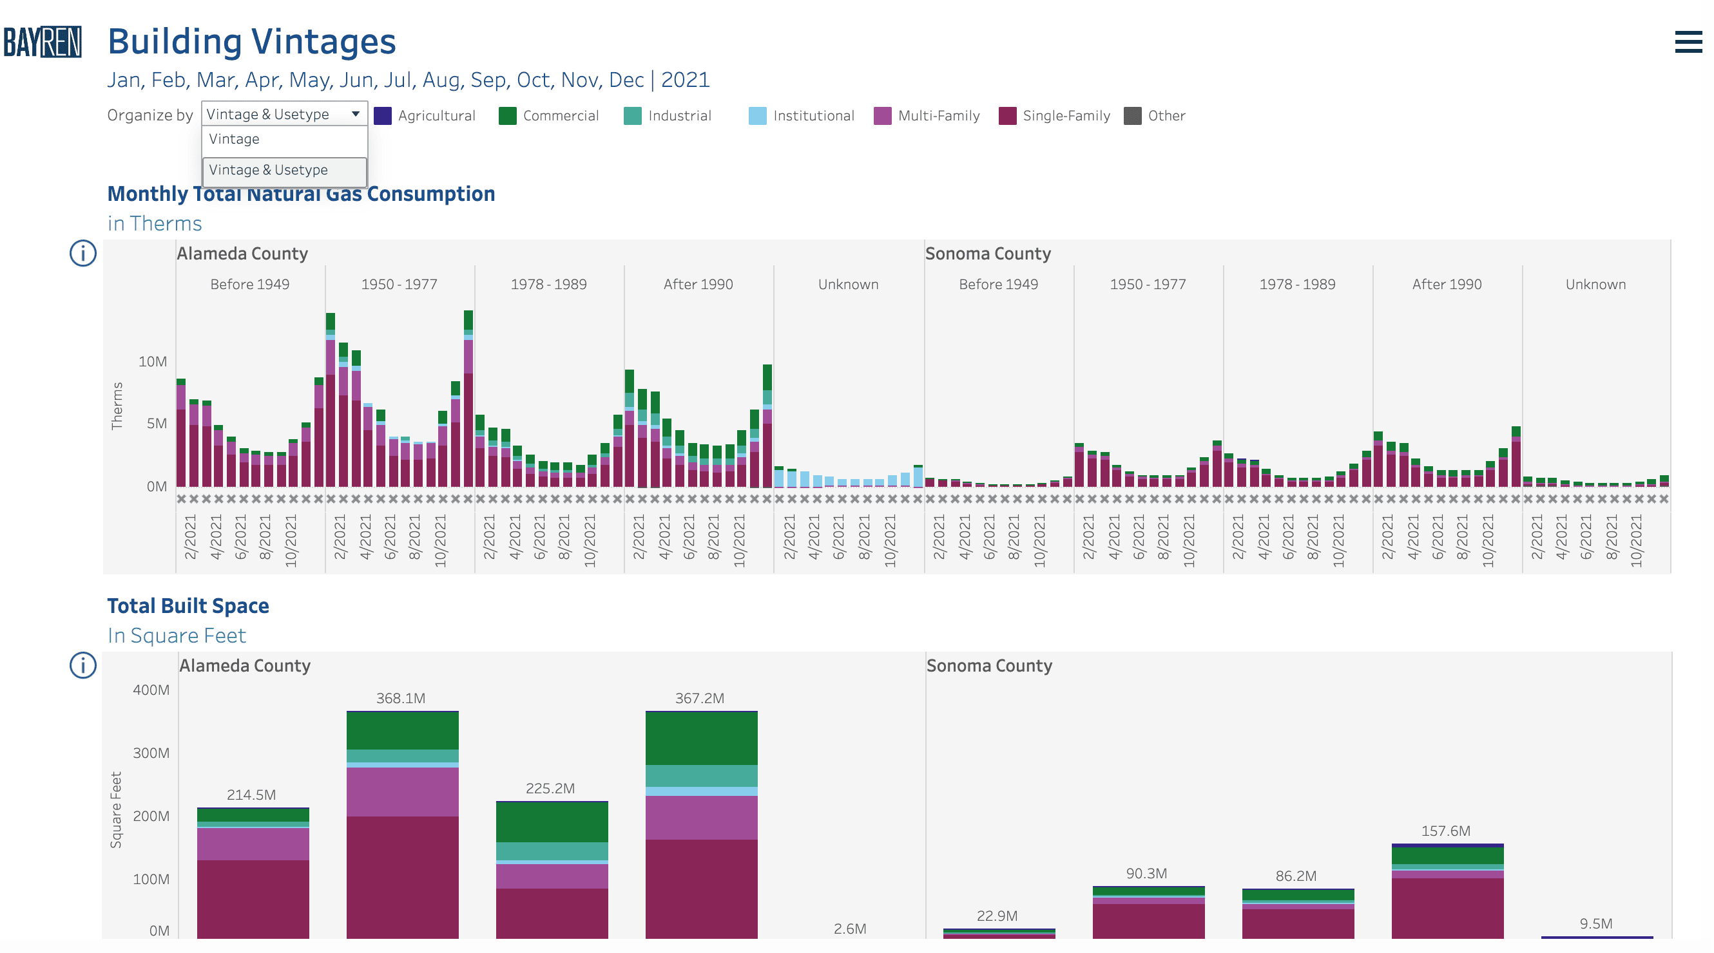Select the Other legend label

(1166, 116)
